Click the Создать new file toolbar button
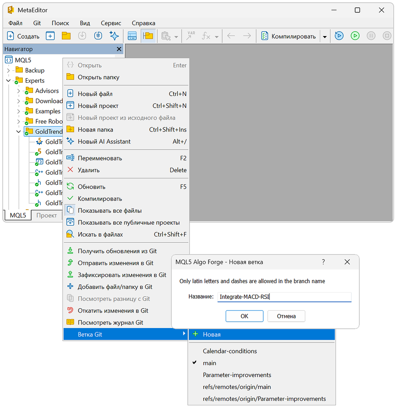Image resolution: width=395 pixels, height=408 pixels. [23, 36]
